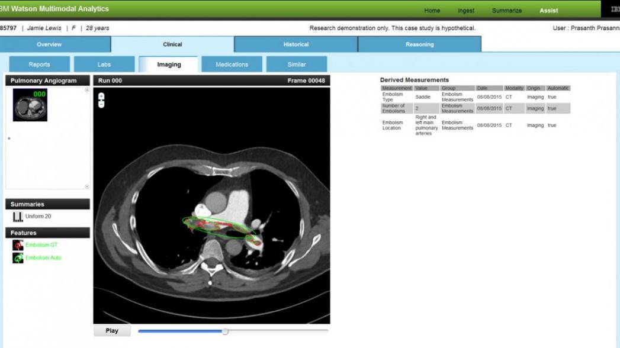This screenshot has width=620, height=348.
Task: Switch to the Historical tab
Action: coord(295,44)
